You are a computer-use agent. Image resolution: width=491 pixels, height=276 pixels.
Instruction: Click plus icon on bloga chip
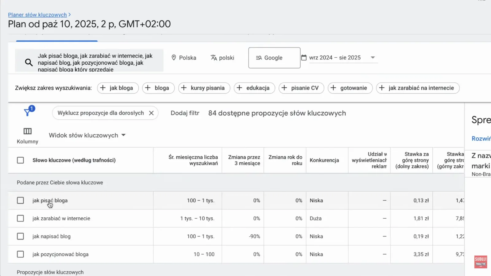pyautogui.click(x=148, y=88)
